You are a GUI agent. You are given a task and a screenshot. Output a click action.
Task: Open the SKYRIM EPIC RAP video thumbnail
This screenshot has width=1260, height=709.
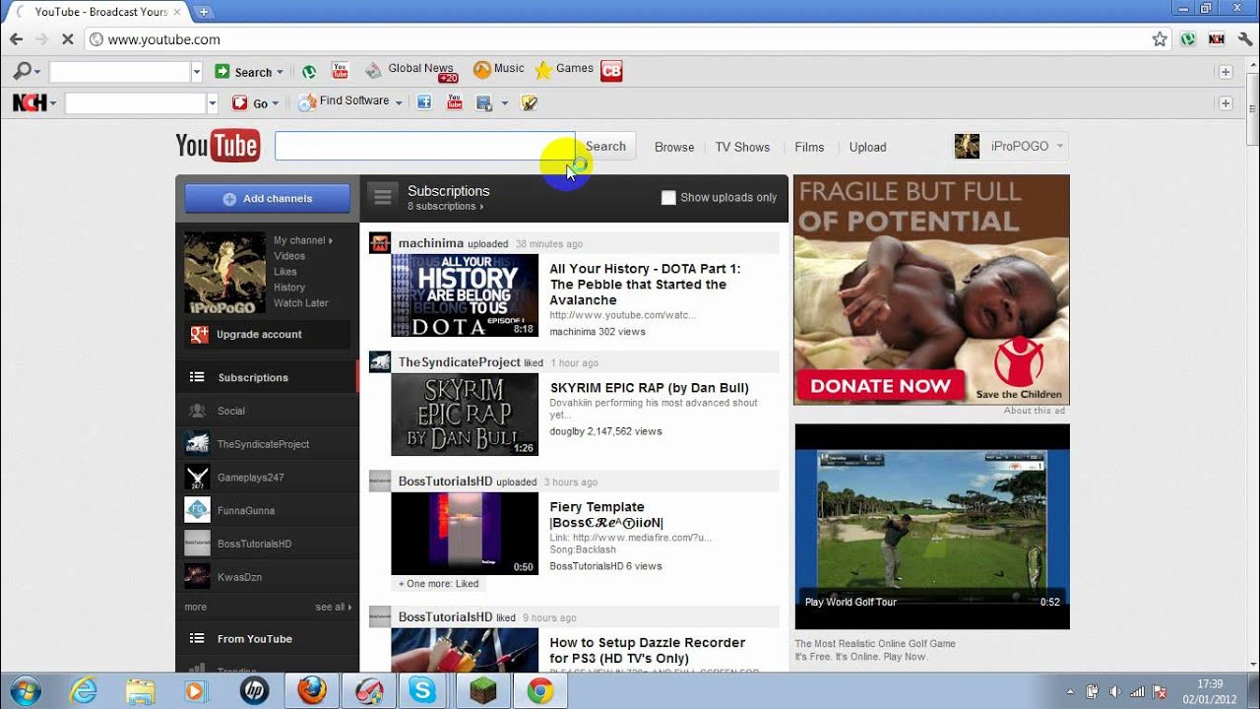click(465, 415)
